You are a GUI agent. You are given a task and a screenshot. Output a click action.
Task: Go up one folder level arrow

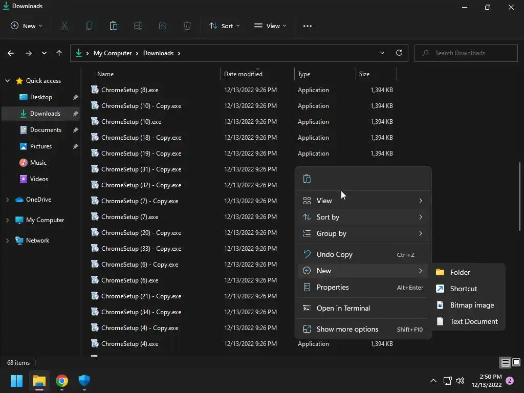click(59, 53)
